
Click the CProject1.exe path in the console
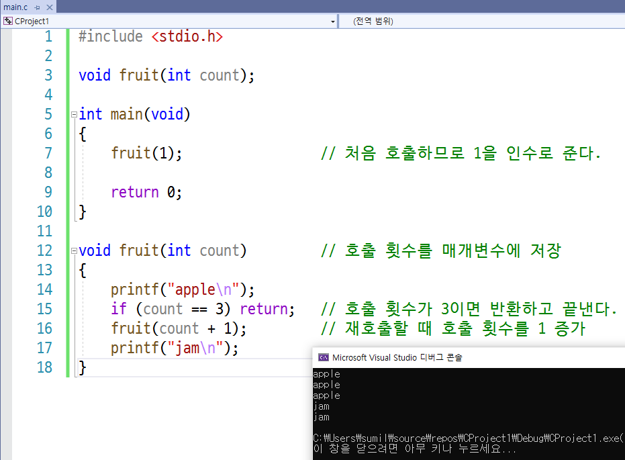pos(469,439)
